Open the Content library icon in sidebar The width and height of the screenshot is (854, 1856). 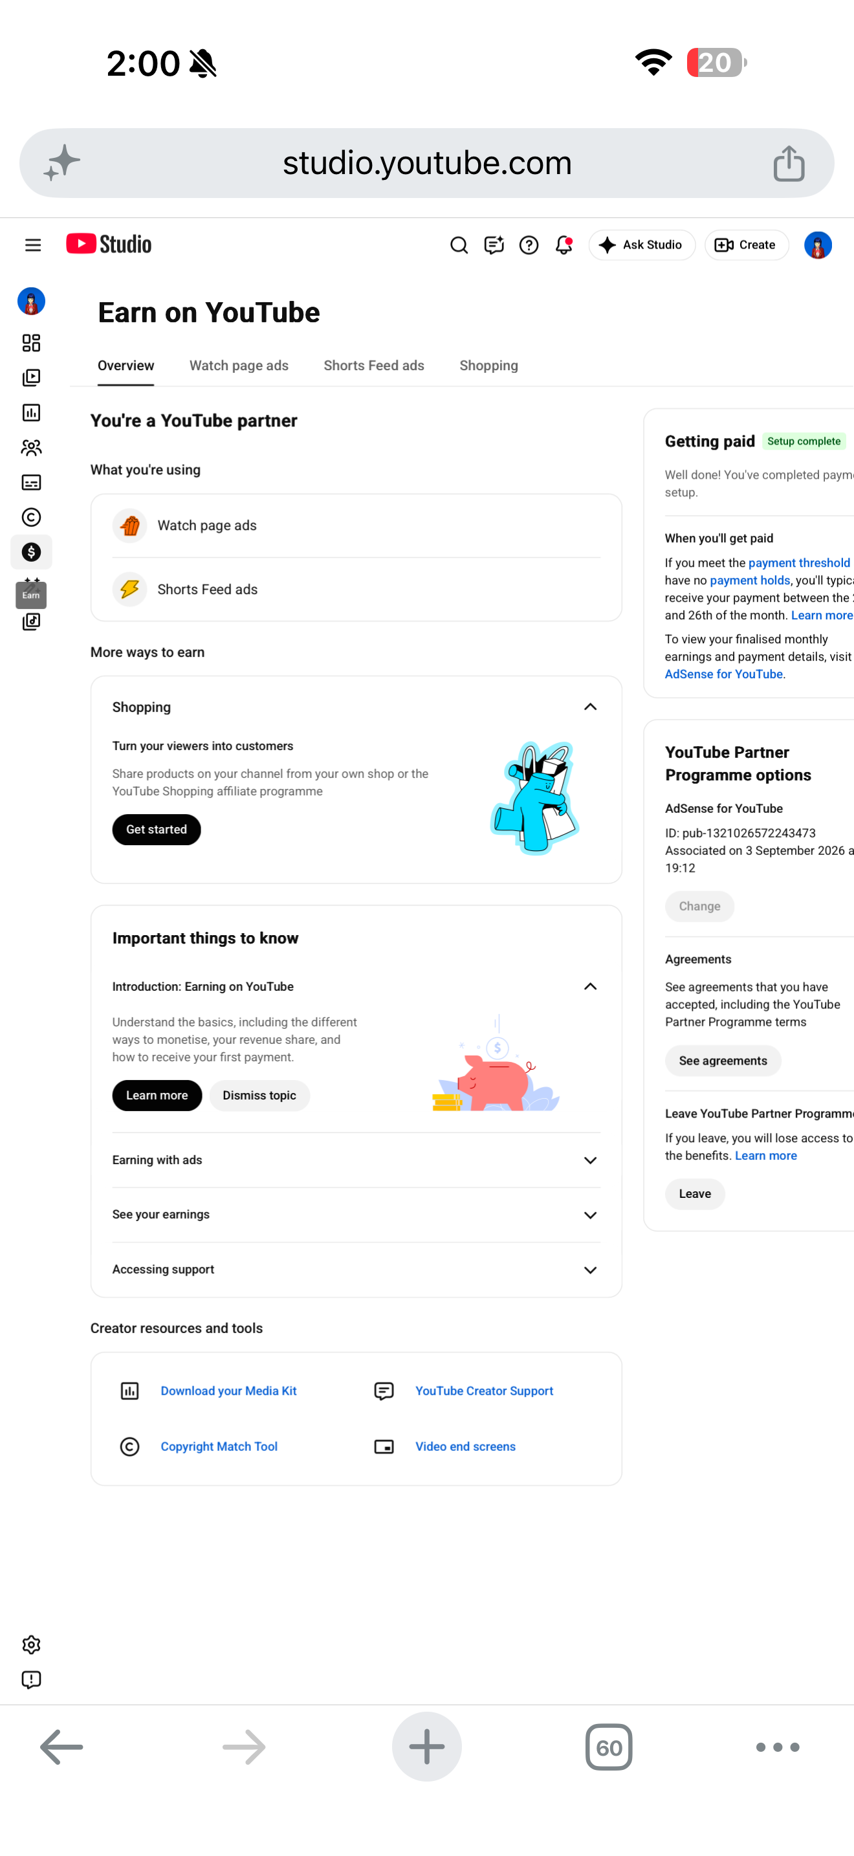pyautogui.click(x=31, y=377)
